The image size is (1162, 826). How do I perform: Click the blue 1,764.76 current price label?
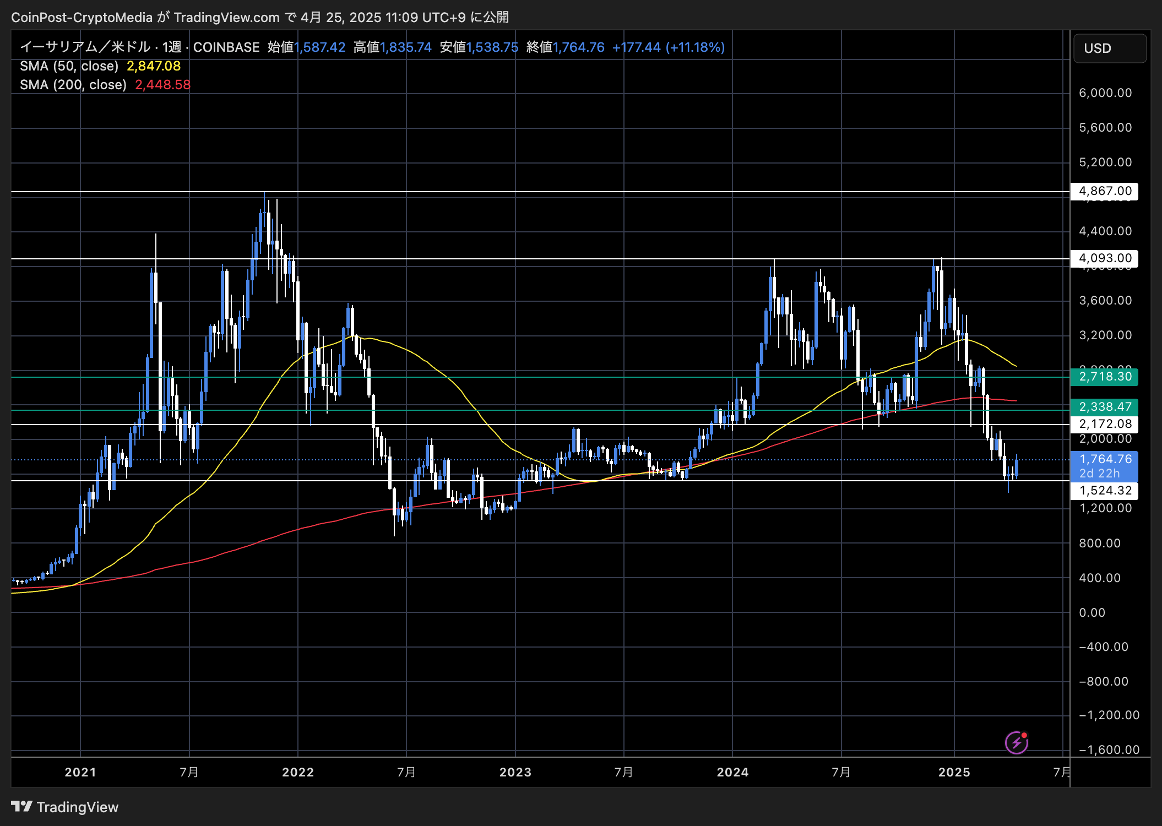pos(1104,459)
